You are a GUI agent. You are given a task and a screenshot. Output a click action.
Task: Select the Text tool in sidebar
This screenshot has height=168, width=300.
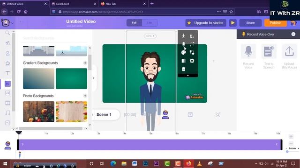click(x=7, y=73)
